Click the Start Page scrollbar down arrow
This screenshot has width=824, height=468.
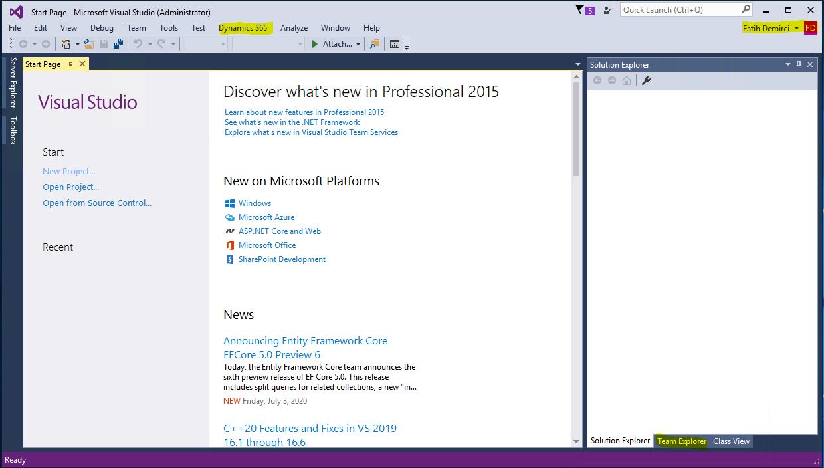click(x=576, y=442)
